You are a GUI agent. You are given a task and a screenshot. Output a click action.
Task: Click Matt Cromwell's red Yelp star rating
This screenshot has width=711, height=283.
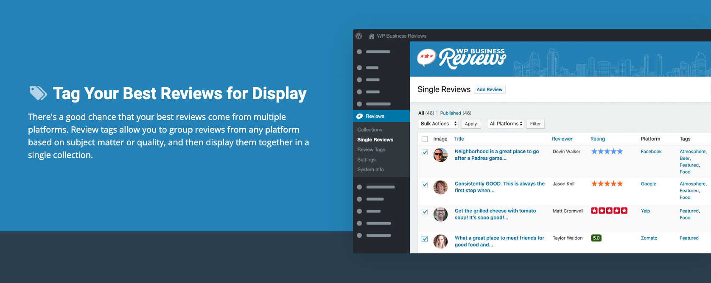[609, 211]
